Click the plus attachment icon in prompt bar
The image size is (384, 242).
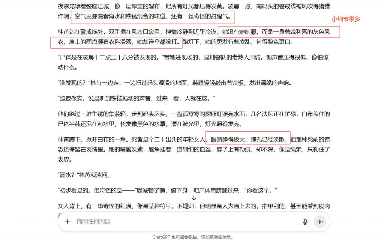(x=67, y=222)
